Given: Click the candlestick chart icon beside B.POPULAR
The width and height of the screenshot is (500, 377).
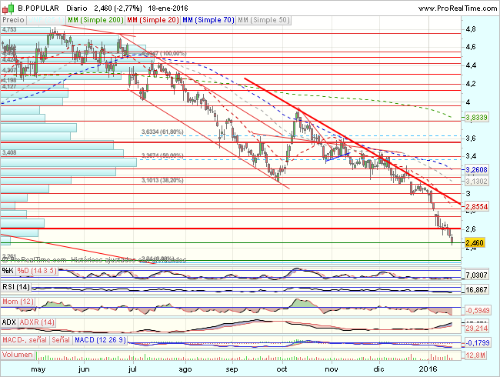Looking at the screenshot, I should point(8,8).
